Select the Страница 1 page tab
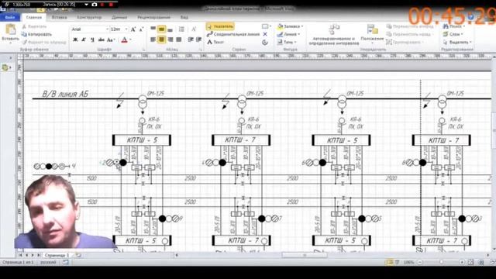Viewport: 496px width, 279px height. click(57, 255)
